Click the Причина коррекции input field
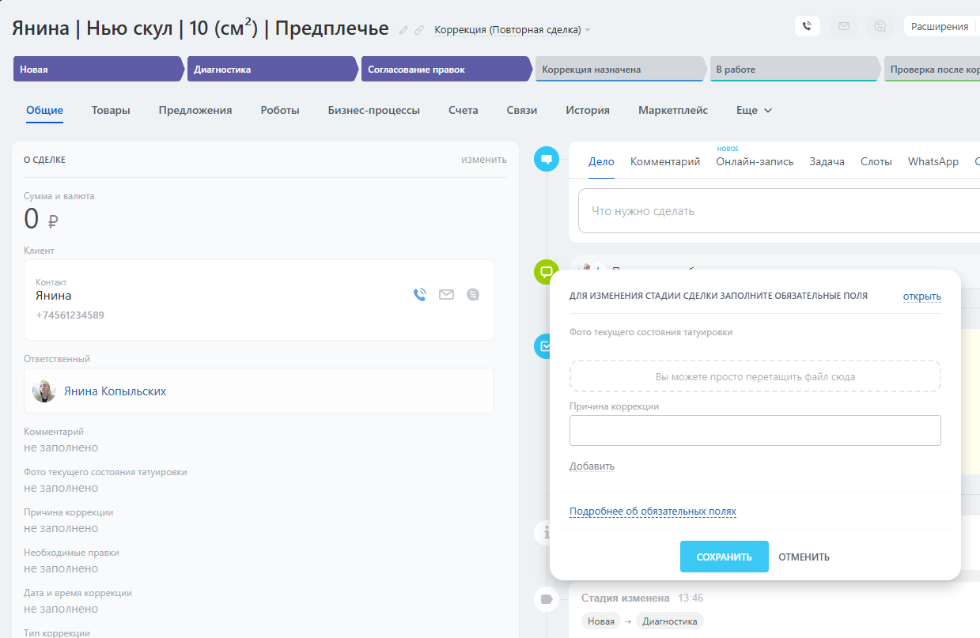Viewport: 980px width, 638px height. click(x=755, y=431)
